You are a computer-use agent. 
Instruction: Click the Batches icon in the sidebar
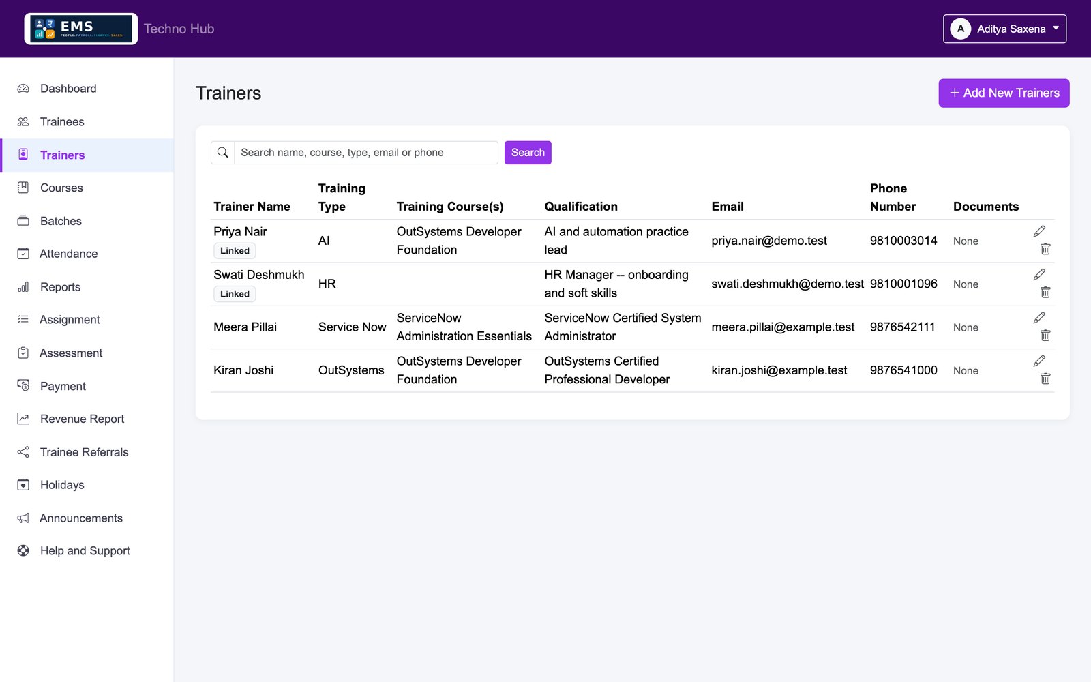(23, 221)
